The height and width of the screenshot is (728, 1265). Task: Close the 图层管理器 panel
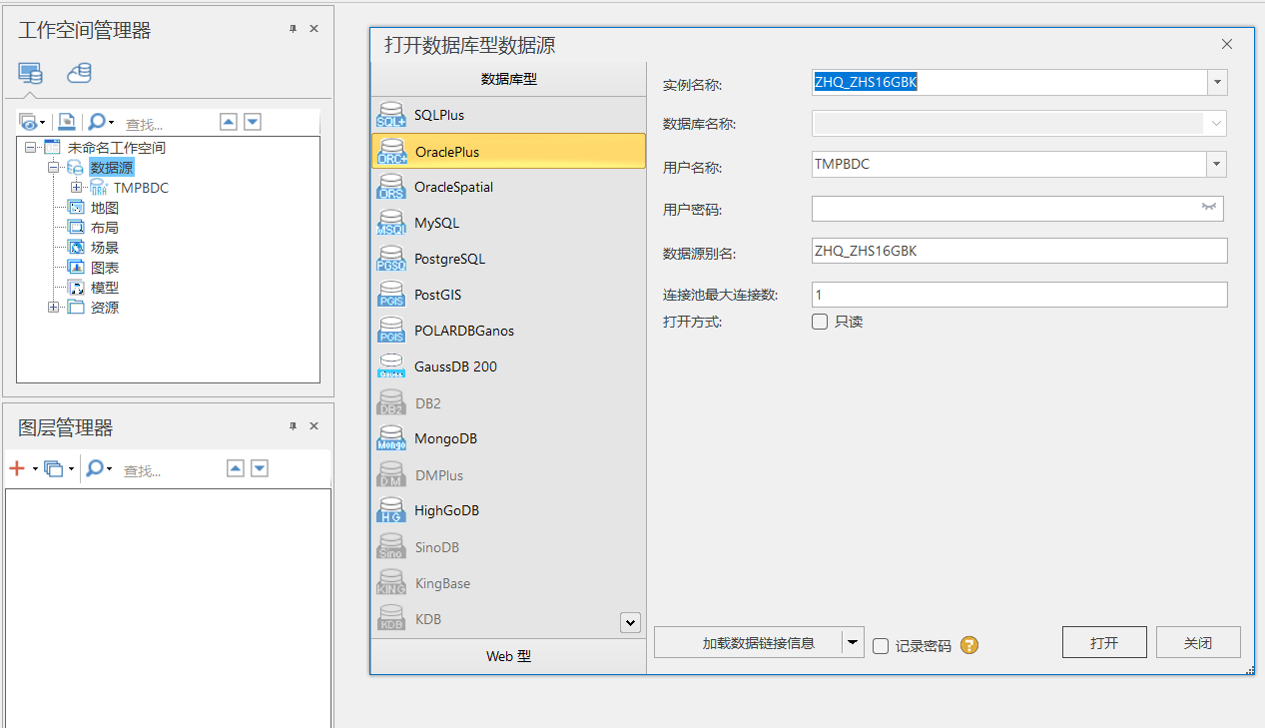point(314,426)
